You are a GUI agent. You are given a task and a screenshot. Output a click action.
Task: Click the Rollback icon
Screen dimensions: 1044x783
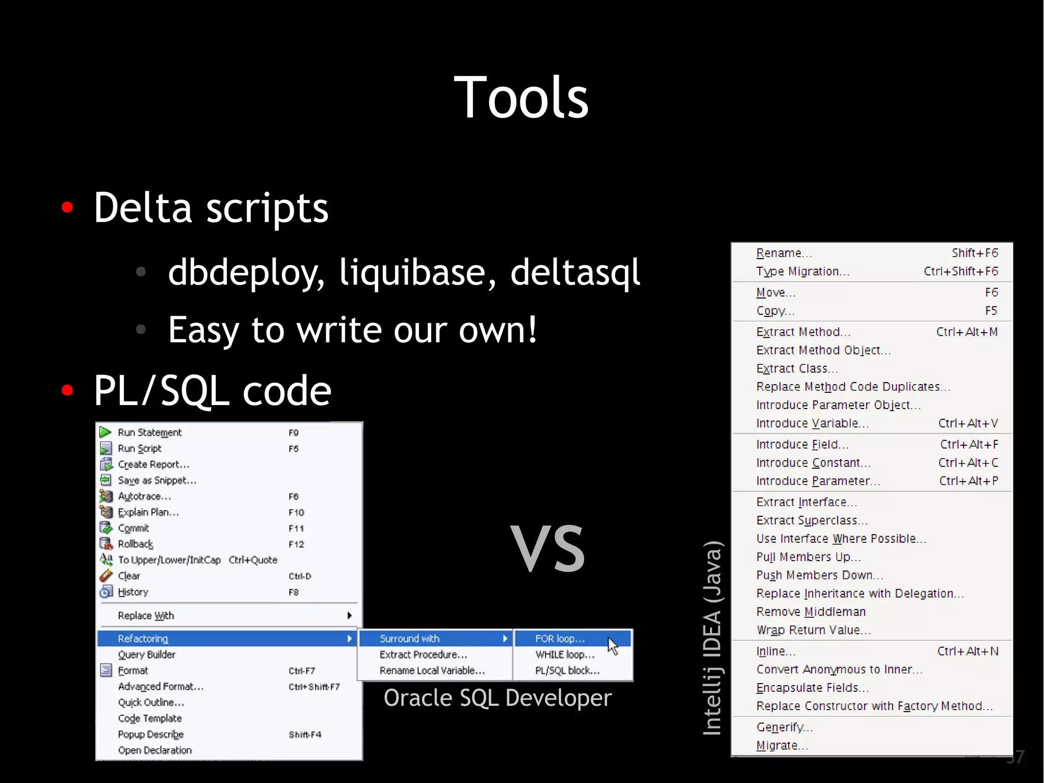click(x=106, y=544)
